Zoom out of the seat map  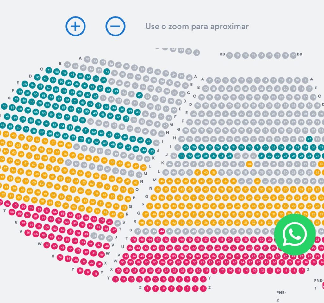click(115, 26)
